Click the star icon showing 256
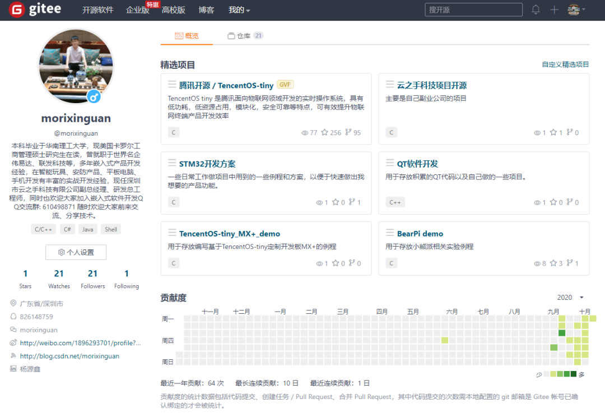The image size is (605, 417). 325,132
